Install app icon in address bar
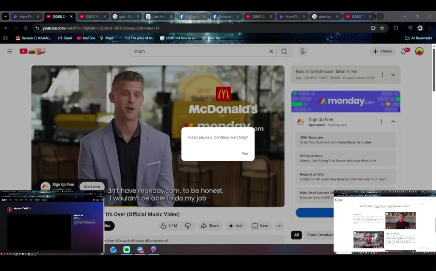 (x=373, y=28)
